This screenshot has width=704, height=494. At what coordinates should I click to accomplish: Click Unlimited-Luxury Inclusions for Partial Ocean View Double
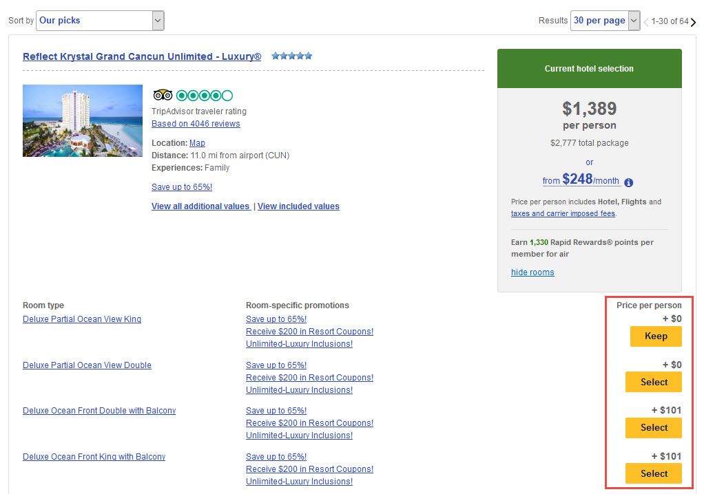(300, 390)
